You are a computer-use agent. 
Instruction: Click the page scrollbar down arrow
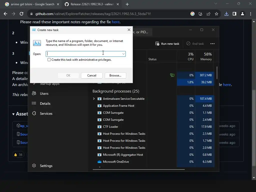pos(254,178)
